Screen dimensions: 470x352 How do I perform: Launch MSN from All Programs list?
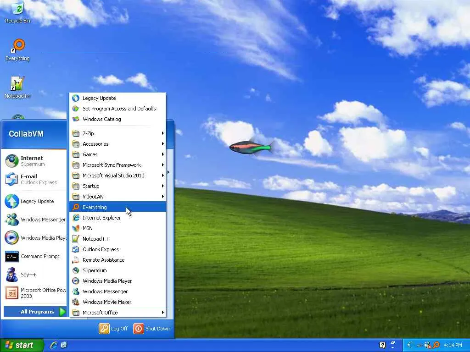117,228
